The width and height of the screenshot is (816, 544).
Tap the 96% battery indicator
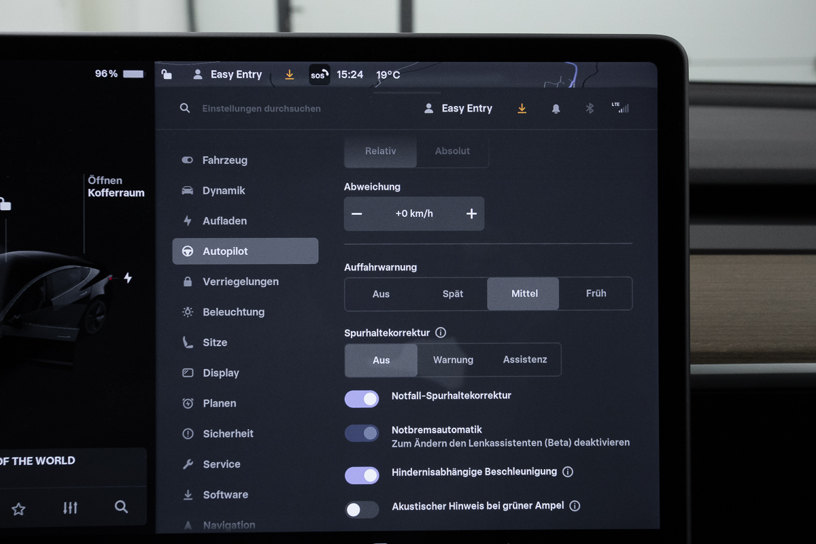(120, 73)
